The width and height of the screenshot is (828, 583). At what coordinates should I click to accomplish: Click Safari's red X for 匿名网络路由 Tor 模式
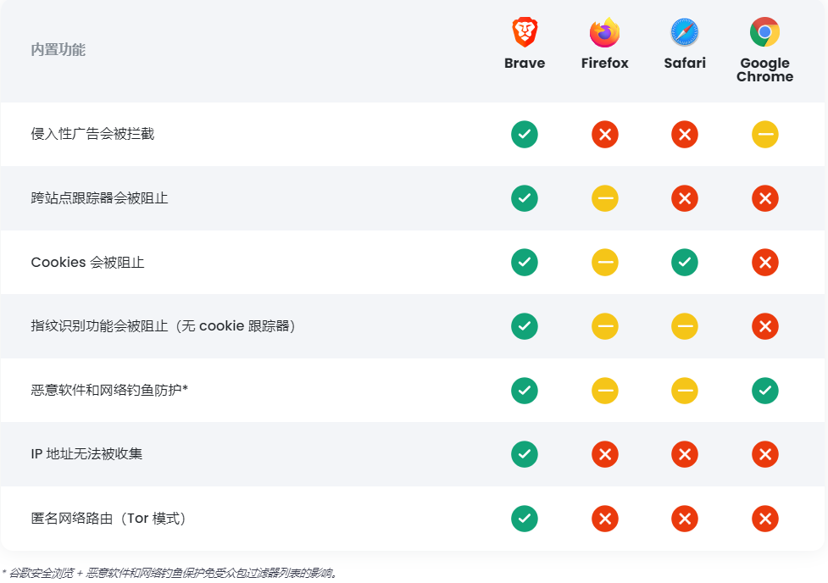(x=685, y=519)
